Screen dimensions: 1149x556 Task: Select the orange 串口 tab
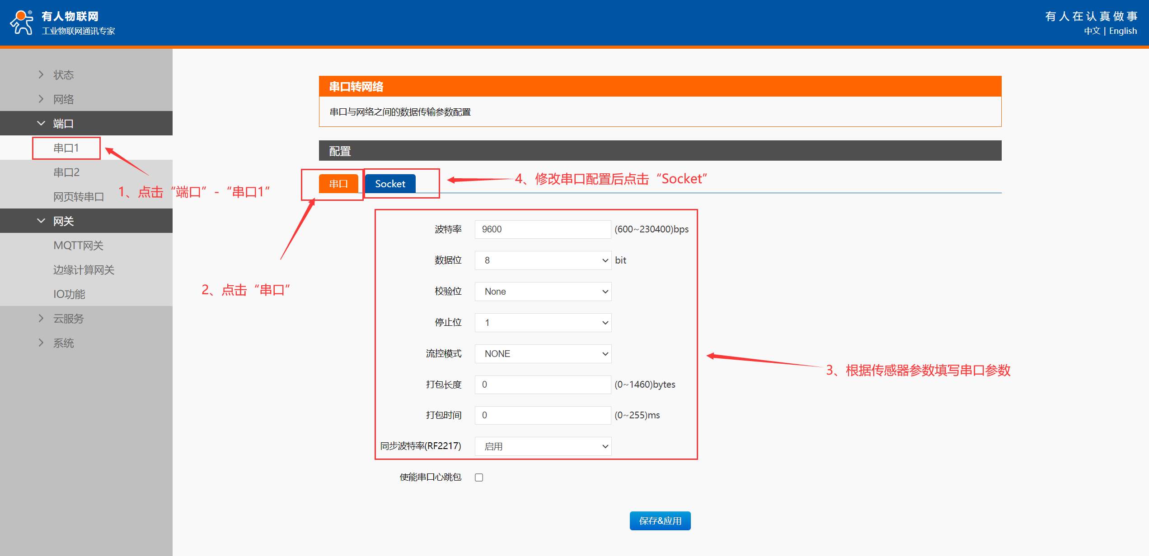338,184
